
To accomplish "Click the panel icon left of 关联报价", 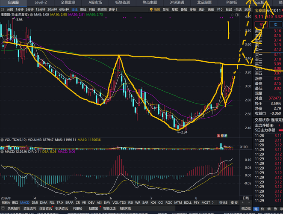I will coord(3,208).
